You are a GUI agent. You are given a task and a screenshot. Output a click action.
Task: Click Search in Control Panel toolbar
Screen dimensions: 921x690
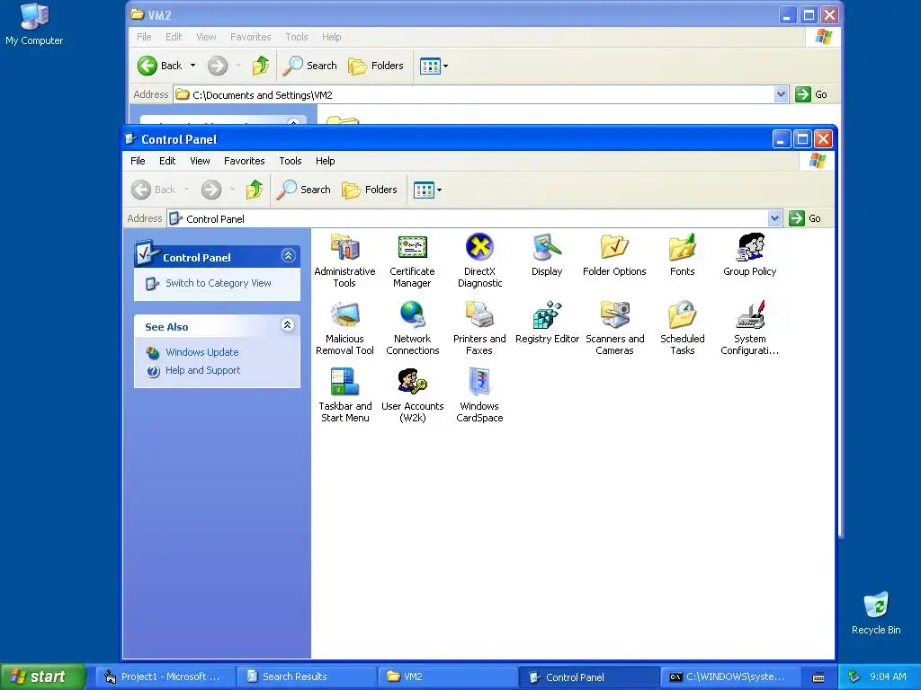tap(304, 190)
